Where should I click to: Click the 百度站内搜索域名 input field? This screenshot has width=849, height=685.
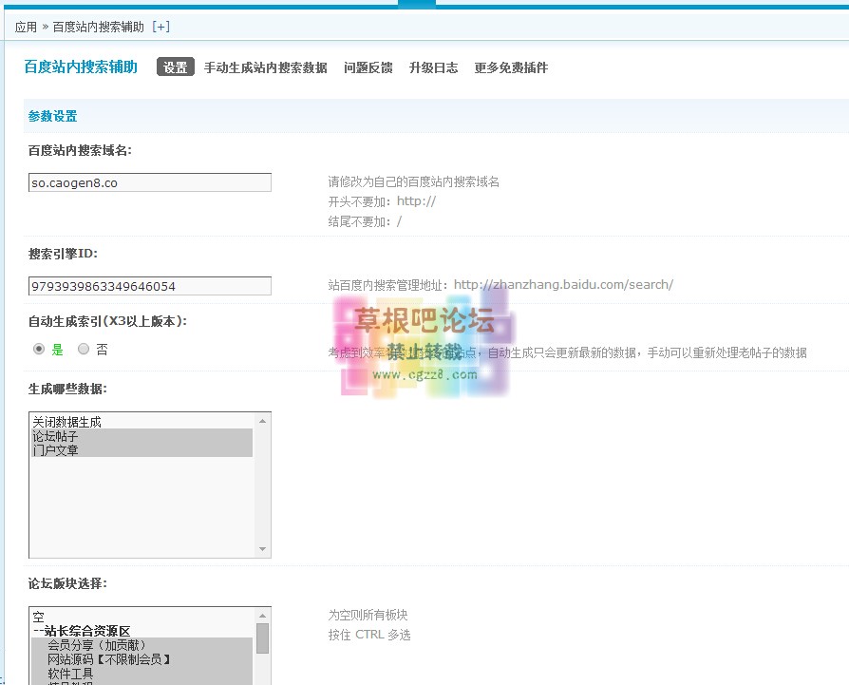(149, 181)
